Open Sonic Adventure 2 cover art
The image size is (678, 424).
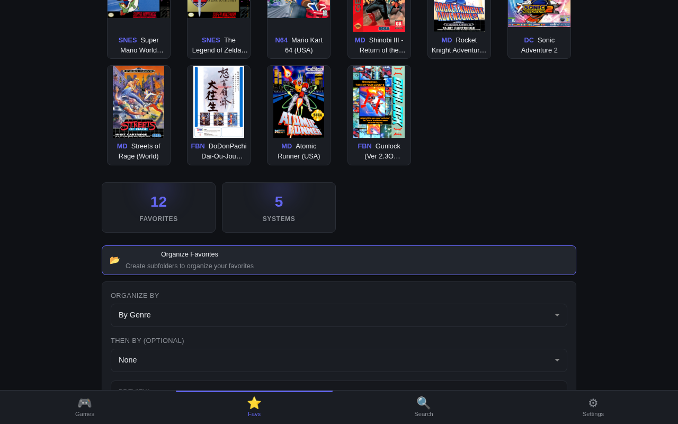(539, 13)
